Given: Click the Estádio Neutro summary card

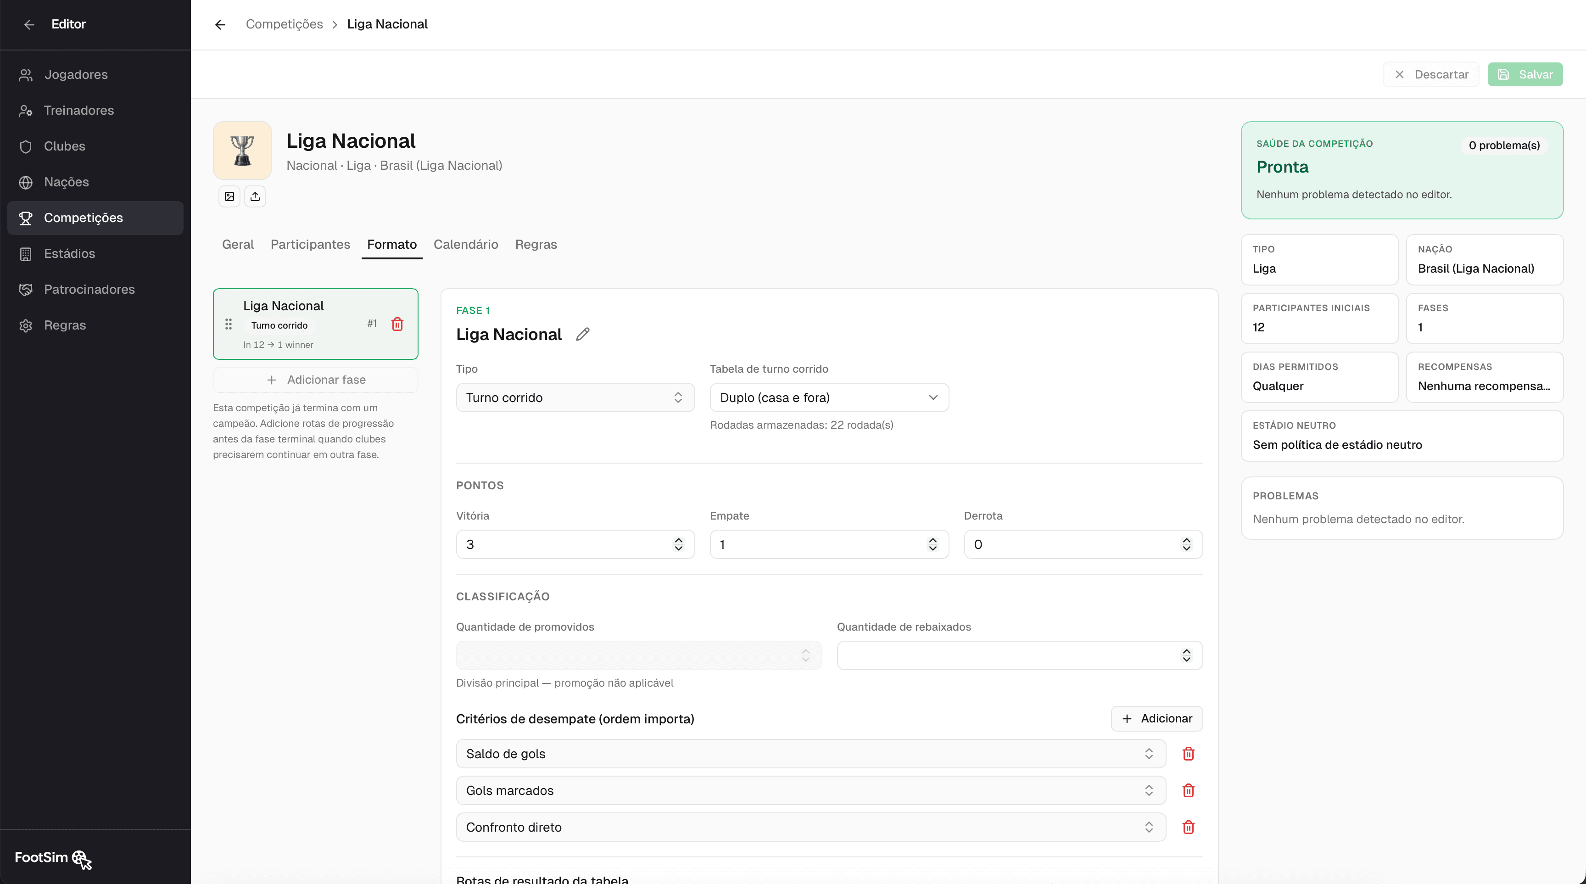Looking at the screenshot, I should point(1402,436).
